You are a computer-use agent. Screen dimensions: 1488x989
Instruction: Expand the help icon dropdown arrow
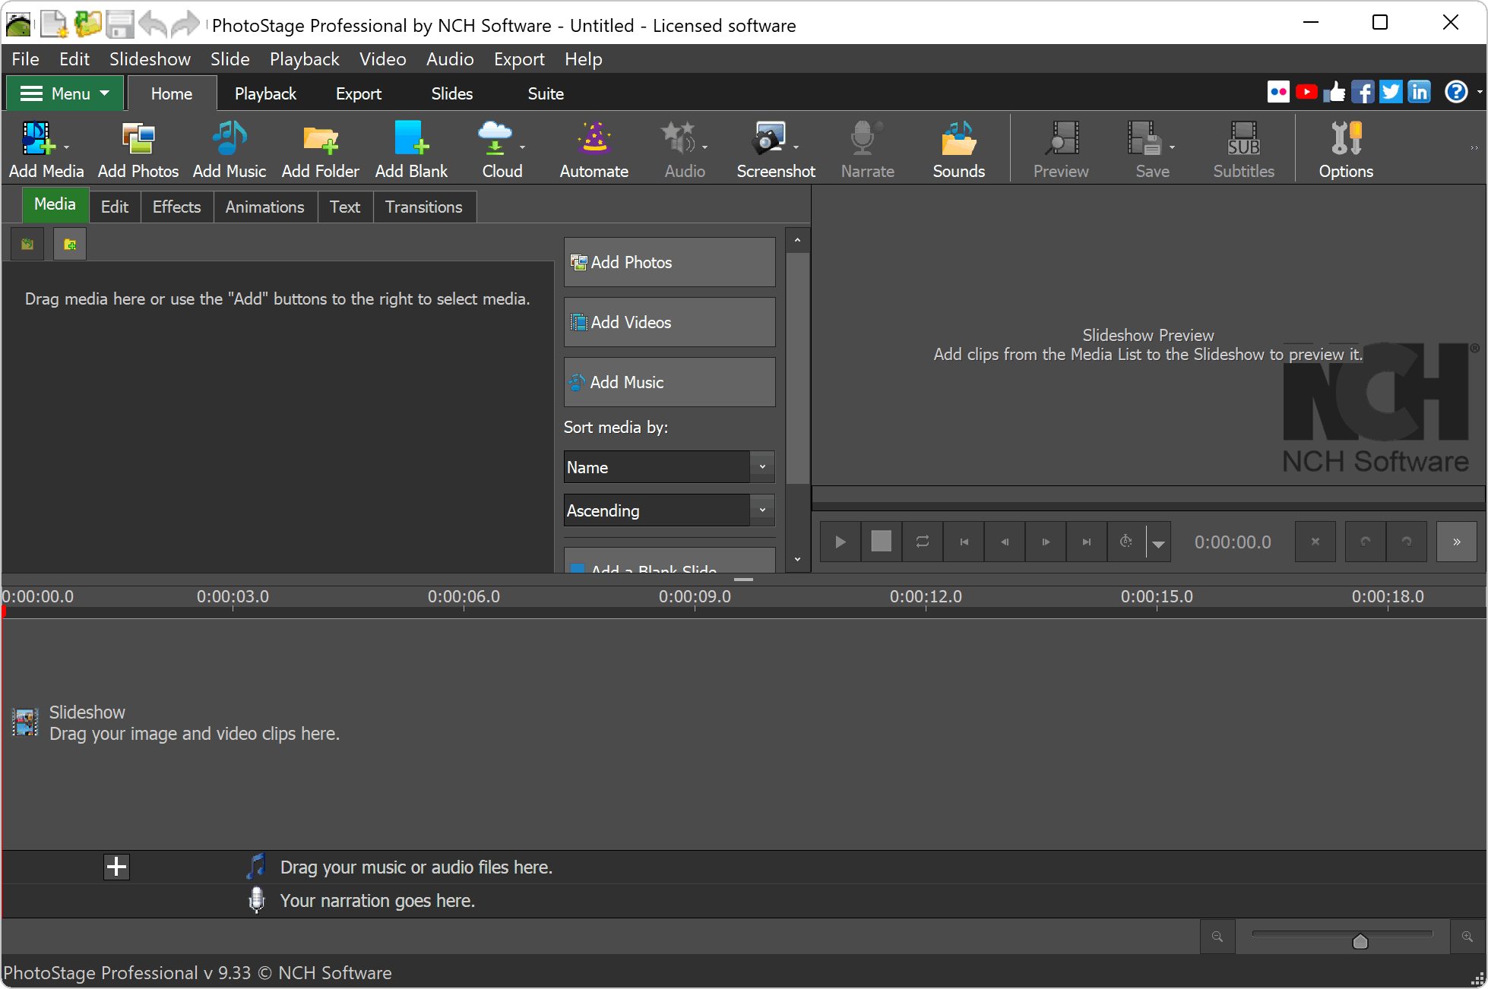(x=1479, y=92)
